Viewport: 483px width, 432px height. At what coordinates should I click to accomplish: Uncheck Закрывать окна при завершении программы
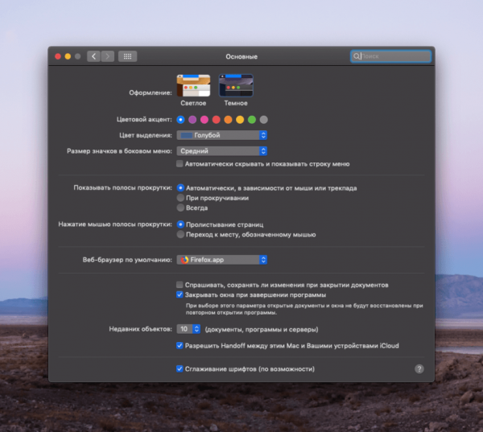[x=180, y=294]
